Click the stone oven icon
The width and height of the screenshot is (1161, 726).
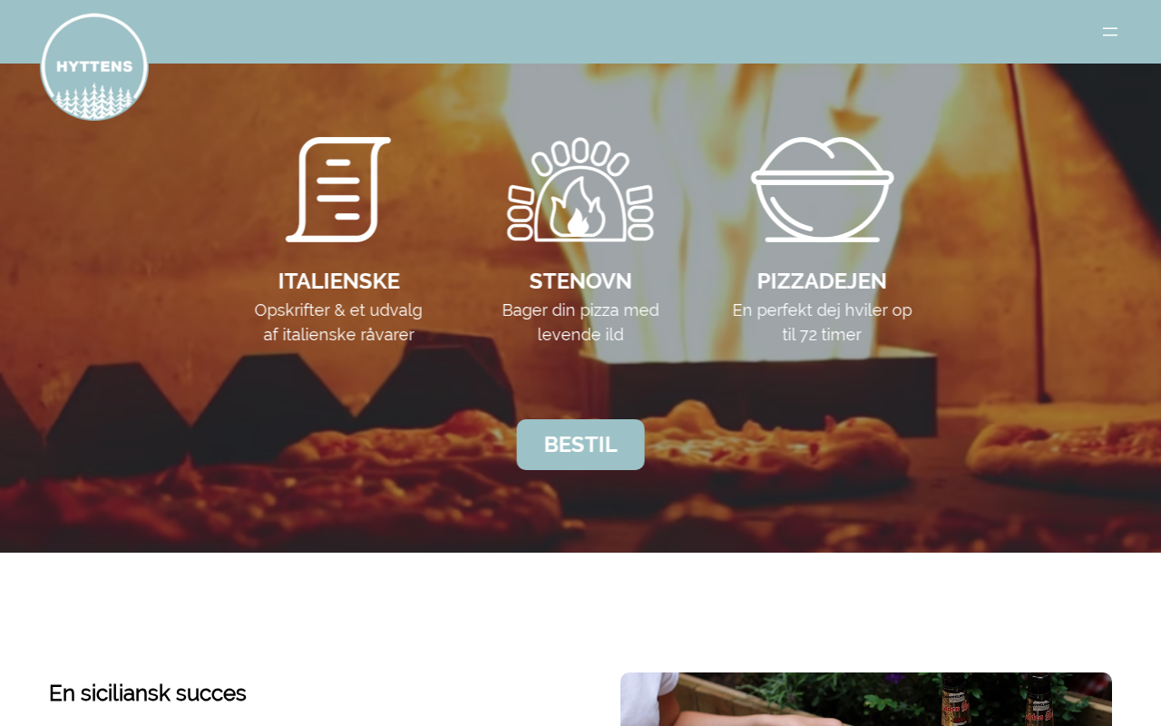[x=580, y=190]
